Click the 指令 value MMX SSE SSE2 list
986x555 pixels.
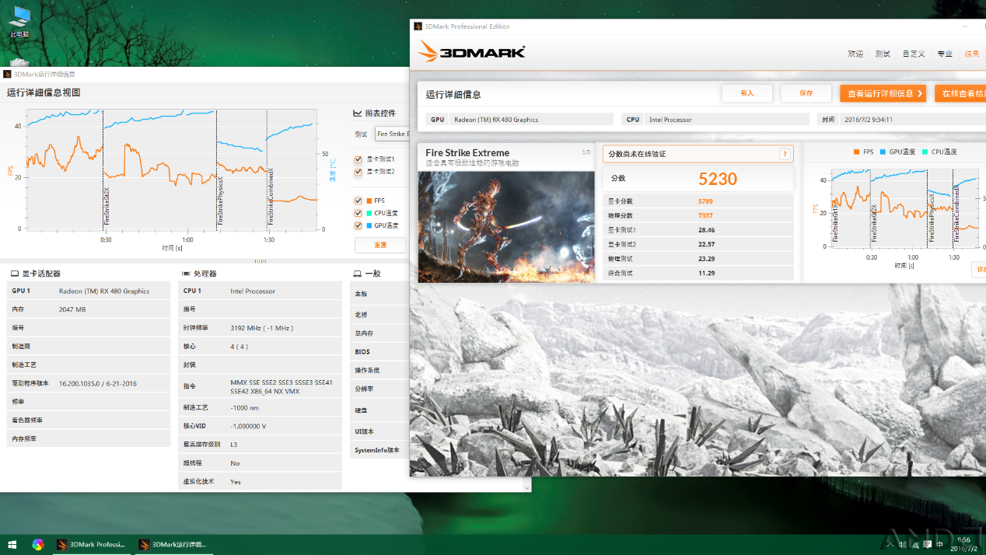pyautogui.click(x=281, y=386)
